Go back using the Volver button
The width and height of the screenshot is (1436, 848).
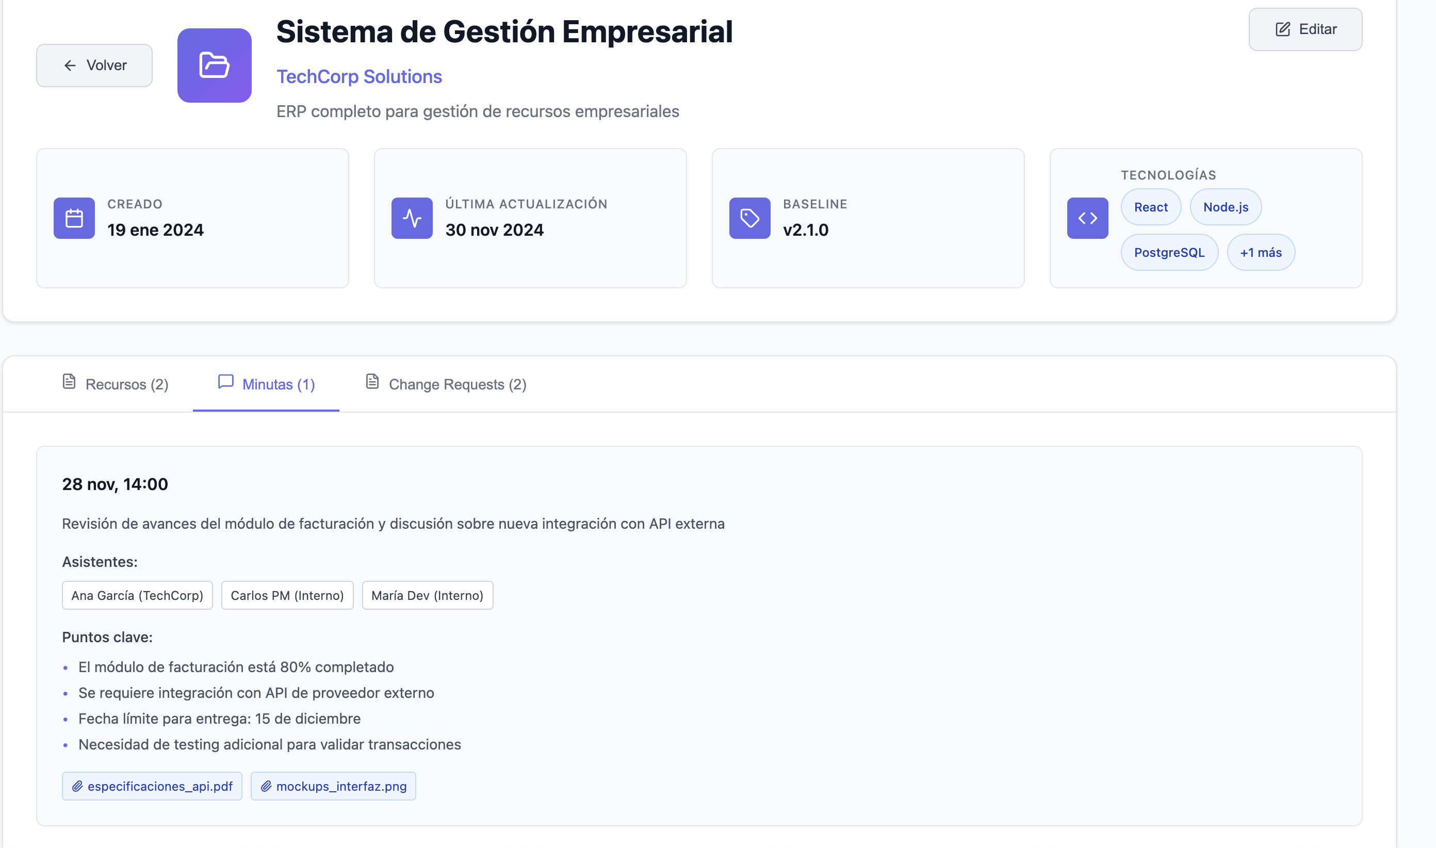pyautogui.click(x=94, y=65)
